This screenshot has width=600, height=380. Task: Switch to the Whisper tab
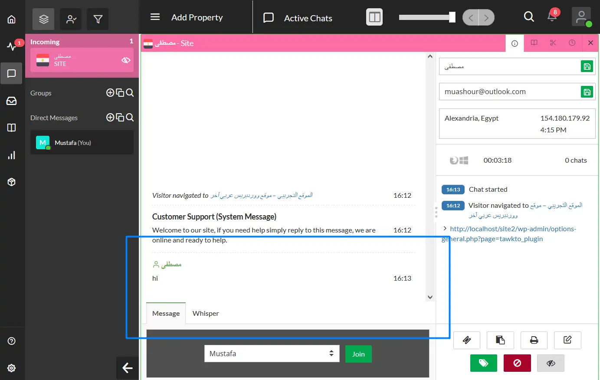pos(206,313)
